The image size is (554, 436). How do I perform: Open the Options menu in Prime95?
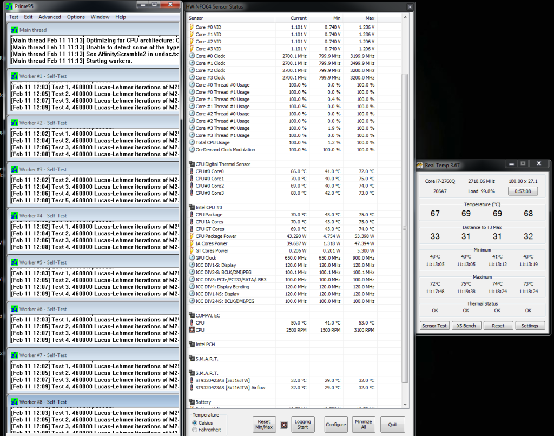[76, 17]
